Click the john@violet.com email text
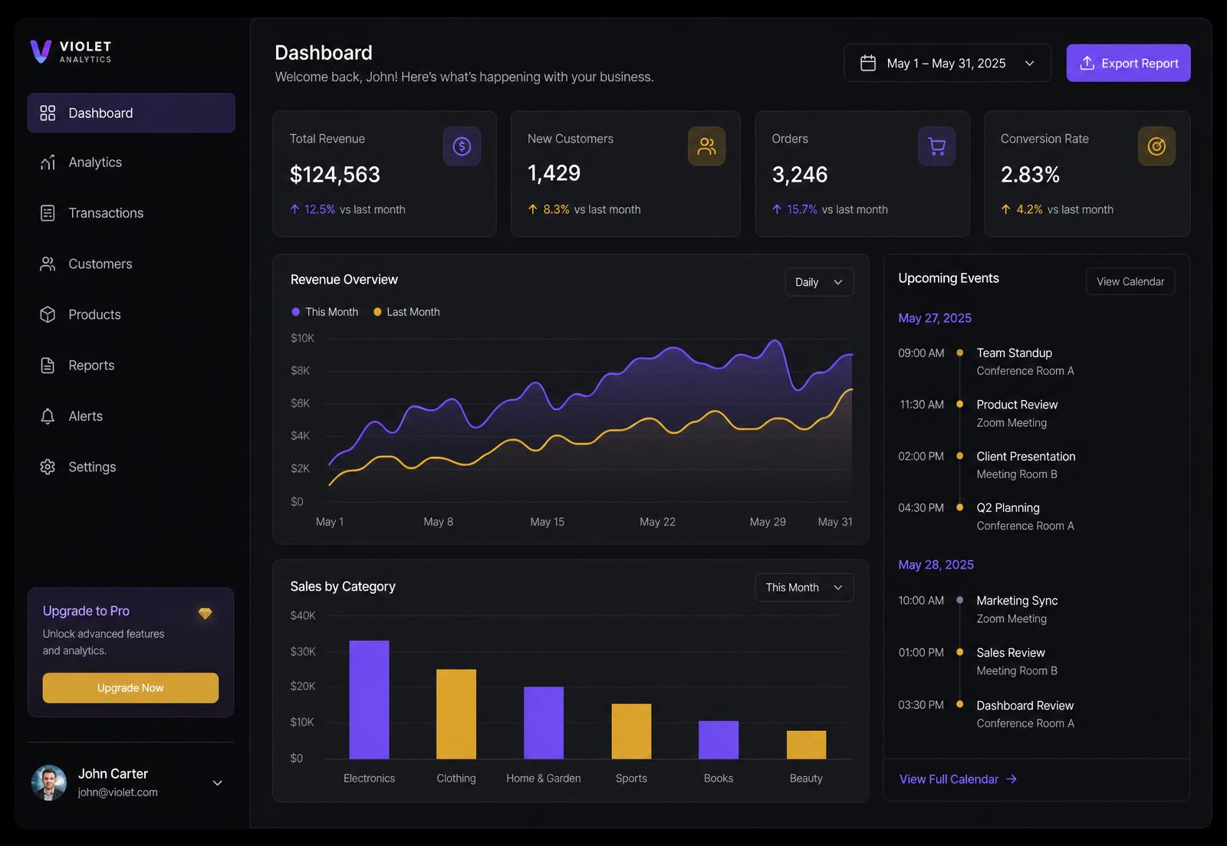 [117, 792]
